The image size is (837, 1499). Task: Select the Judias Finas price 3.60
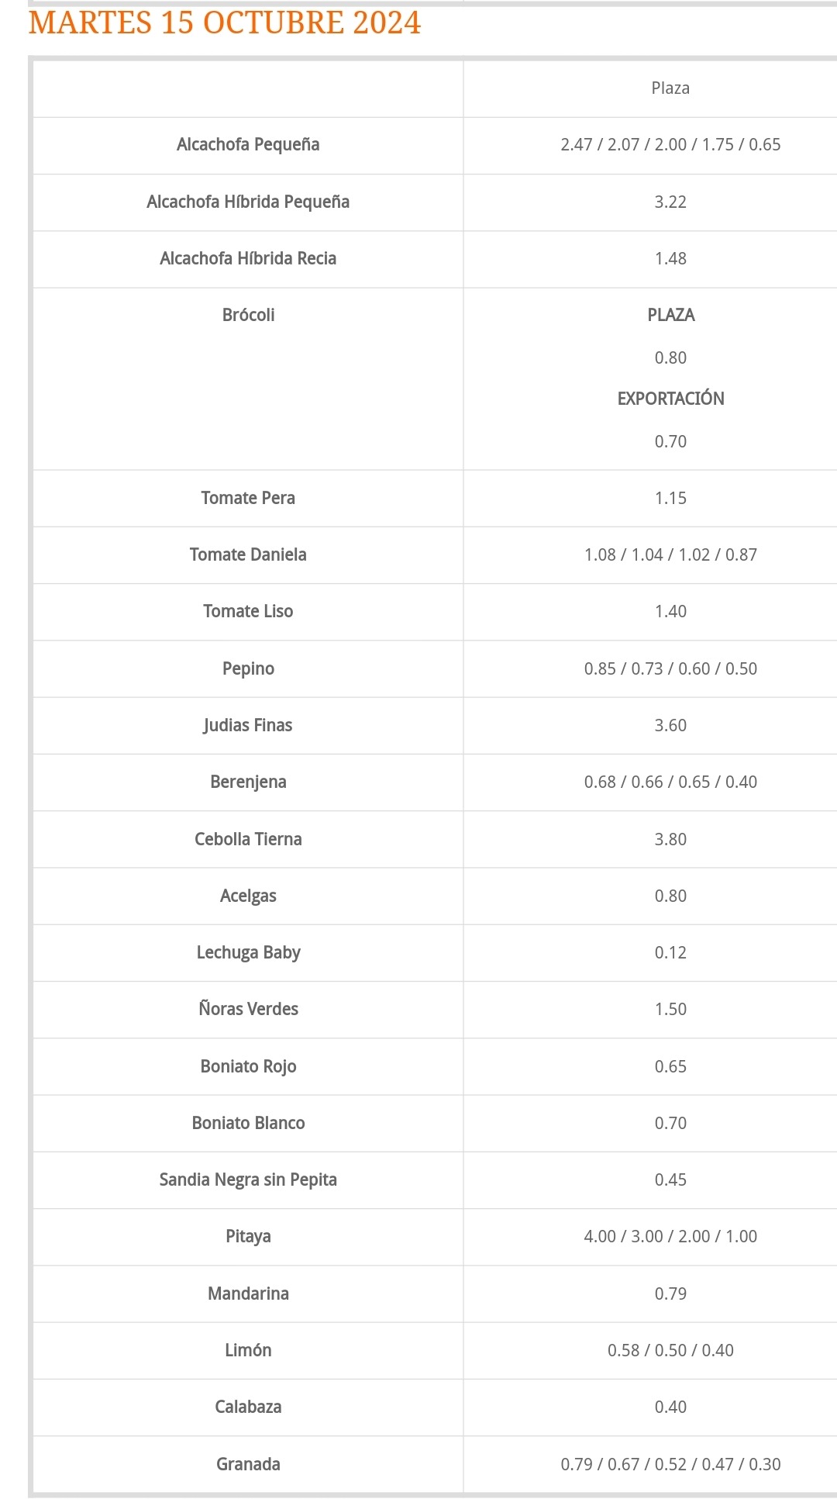point(670,726)
